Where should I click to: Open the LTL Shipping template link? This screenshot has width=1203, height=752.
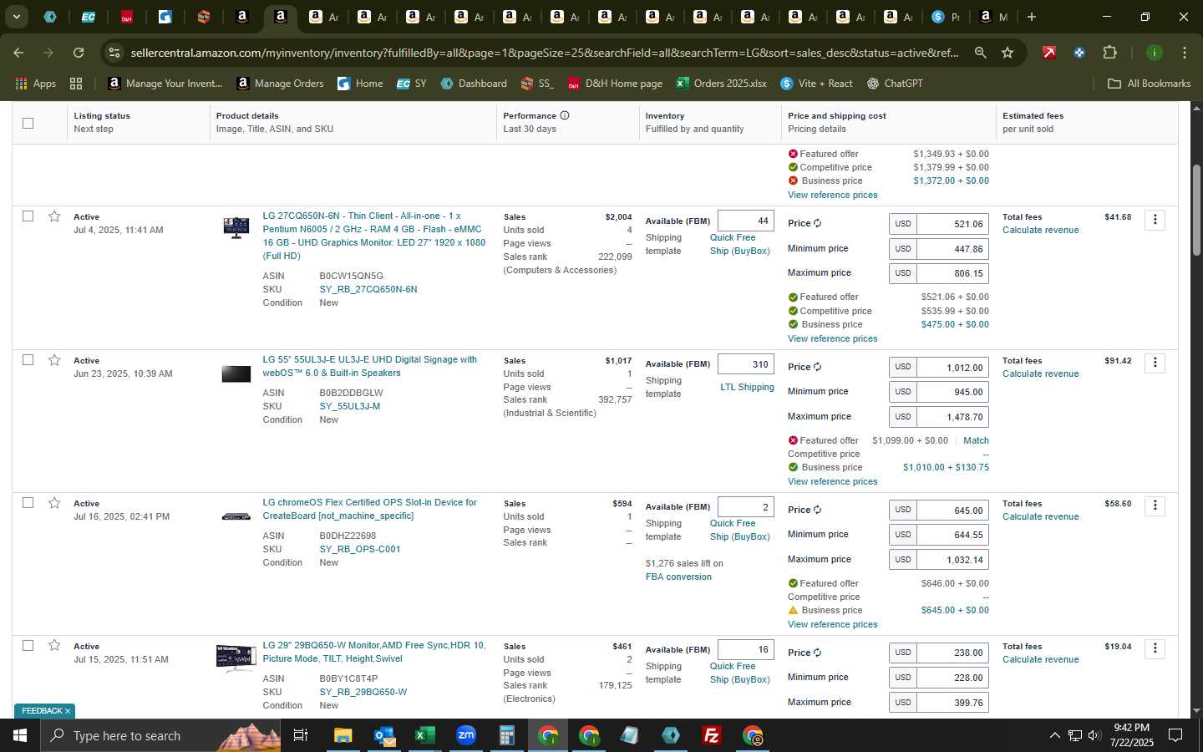[747, 387]
